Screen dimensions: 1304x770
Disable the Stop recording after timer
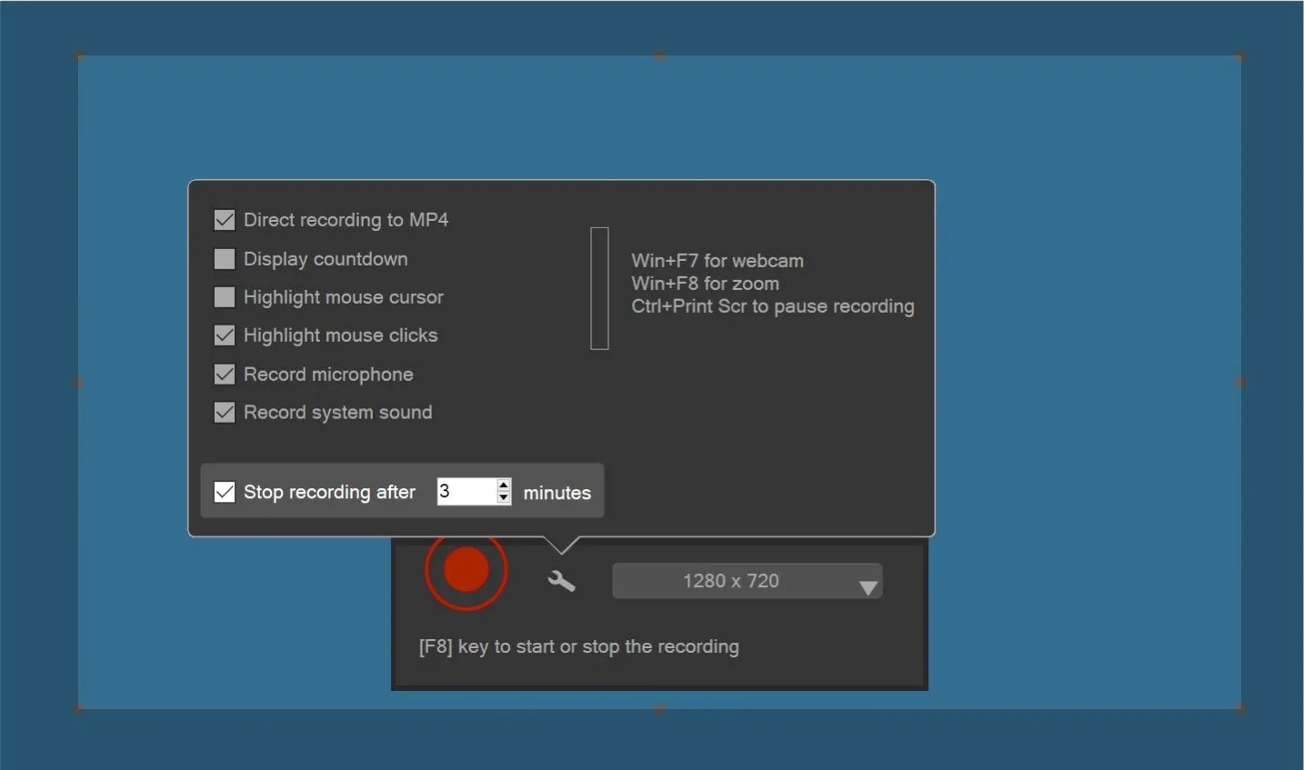(x=224, y=491)
